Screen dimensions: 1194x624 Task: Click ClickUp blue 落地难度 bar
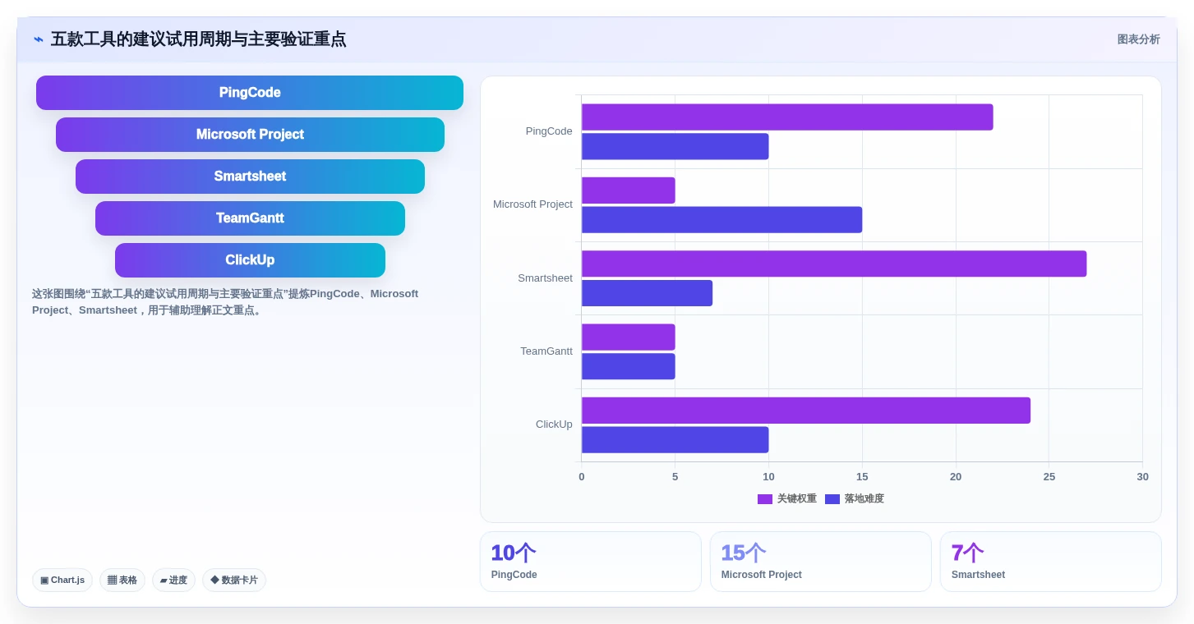(x=675, y=440)
